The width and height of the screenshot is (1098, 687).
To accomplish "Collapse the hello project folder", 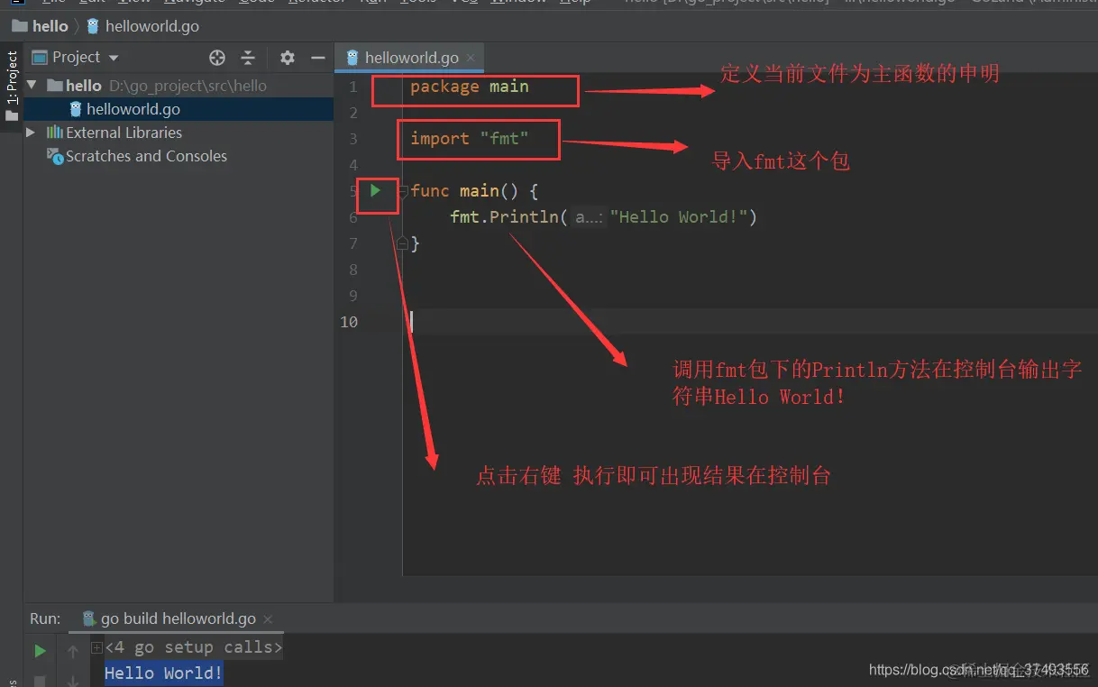I will click(x=32, y=85).
